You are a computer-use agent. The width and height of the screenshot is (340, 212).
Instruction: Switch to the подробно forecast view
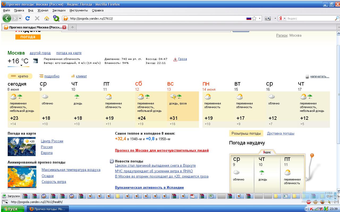tap(52, 76)
